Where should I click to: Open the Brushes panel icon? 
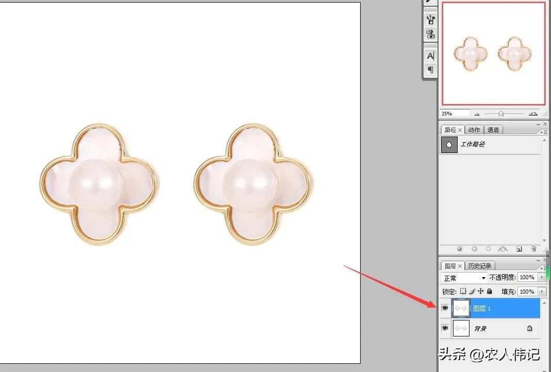[x=430, y=20]
